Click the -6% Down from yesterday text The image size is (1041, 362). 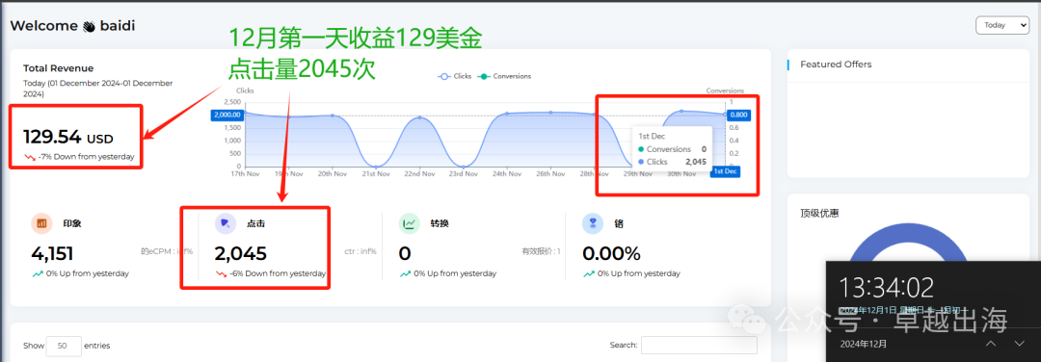[278, 273]
